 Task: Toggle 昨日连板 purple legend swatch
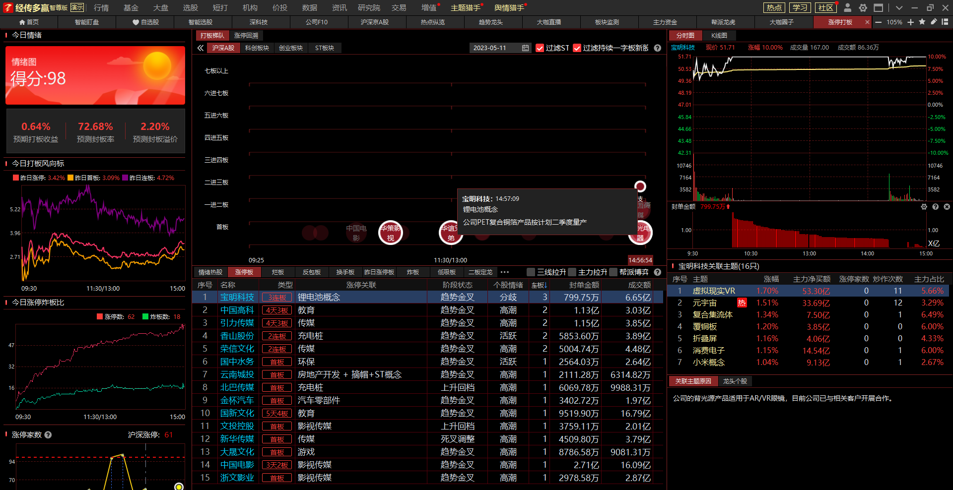pos(125,178)
